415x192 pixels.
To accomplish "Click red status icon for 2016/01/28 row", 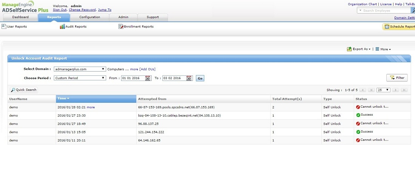I will [x=358, y=107].
